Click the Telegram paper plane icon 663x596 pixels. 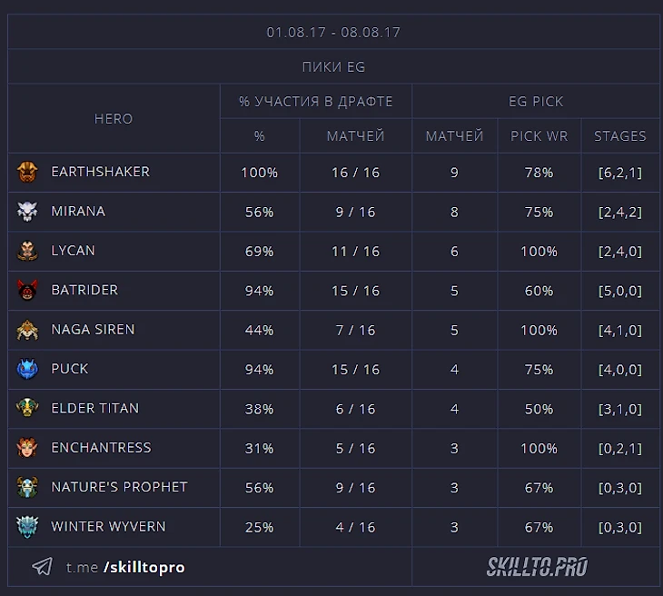42,567
